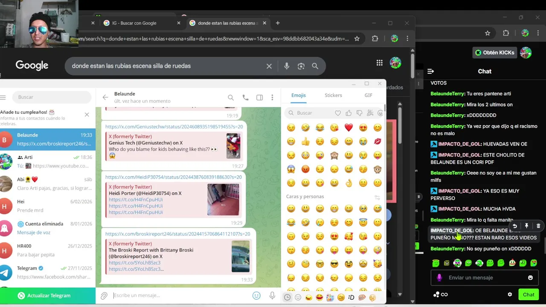This screenshot has height=307, width=546.
Task: Open new Chrome tab
Action: point(278,23)
